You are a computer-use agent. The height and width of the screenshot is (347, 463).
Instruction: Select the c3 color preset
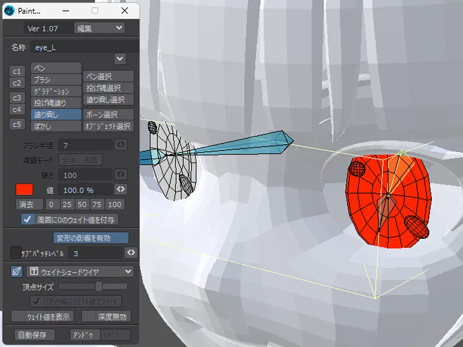click(17, 98)
